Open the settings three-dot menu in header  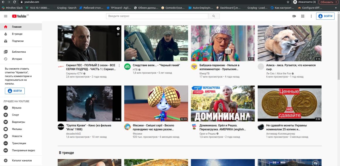pos(311,16)
